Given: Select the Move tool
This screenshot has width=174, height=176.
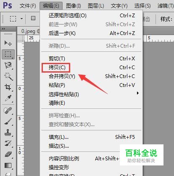Looking at the screenshot, I should coord(8,43).
